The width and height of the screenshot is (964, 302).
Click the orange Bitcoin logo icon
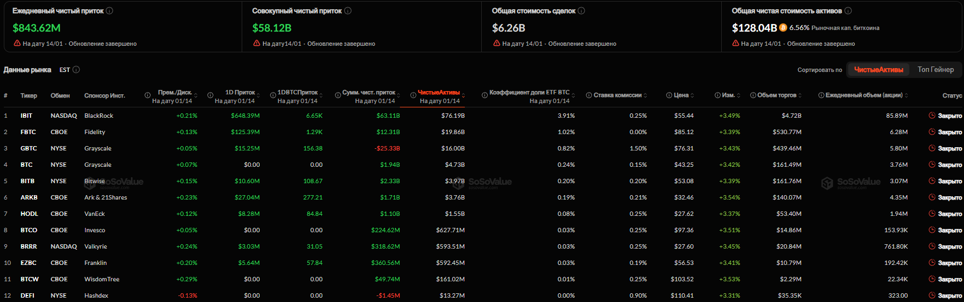tap(783, 28)
